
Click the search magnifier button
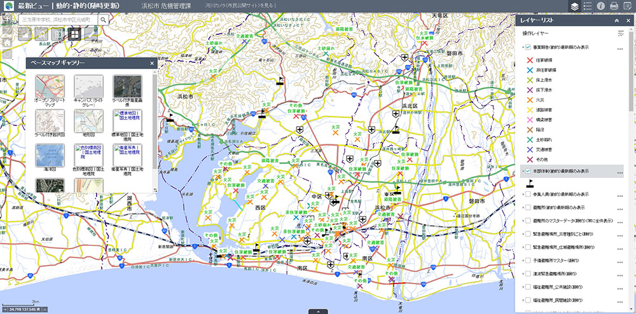pos(102,20)
